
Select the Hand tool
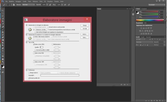pyautogui.click(x=3, y=59)
